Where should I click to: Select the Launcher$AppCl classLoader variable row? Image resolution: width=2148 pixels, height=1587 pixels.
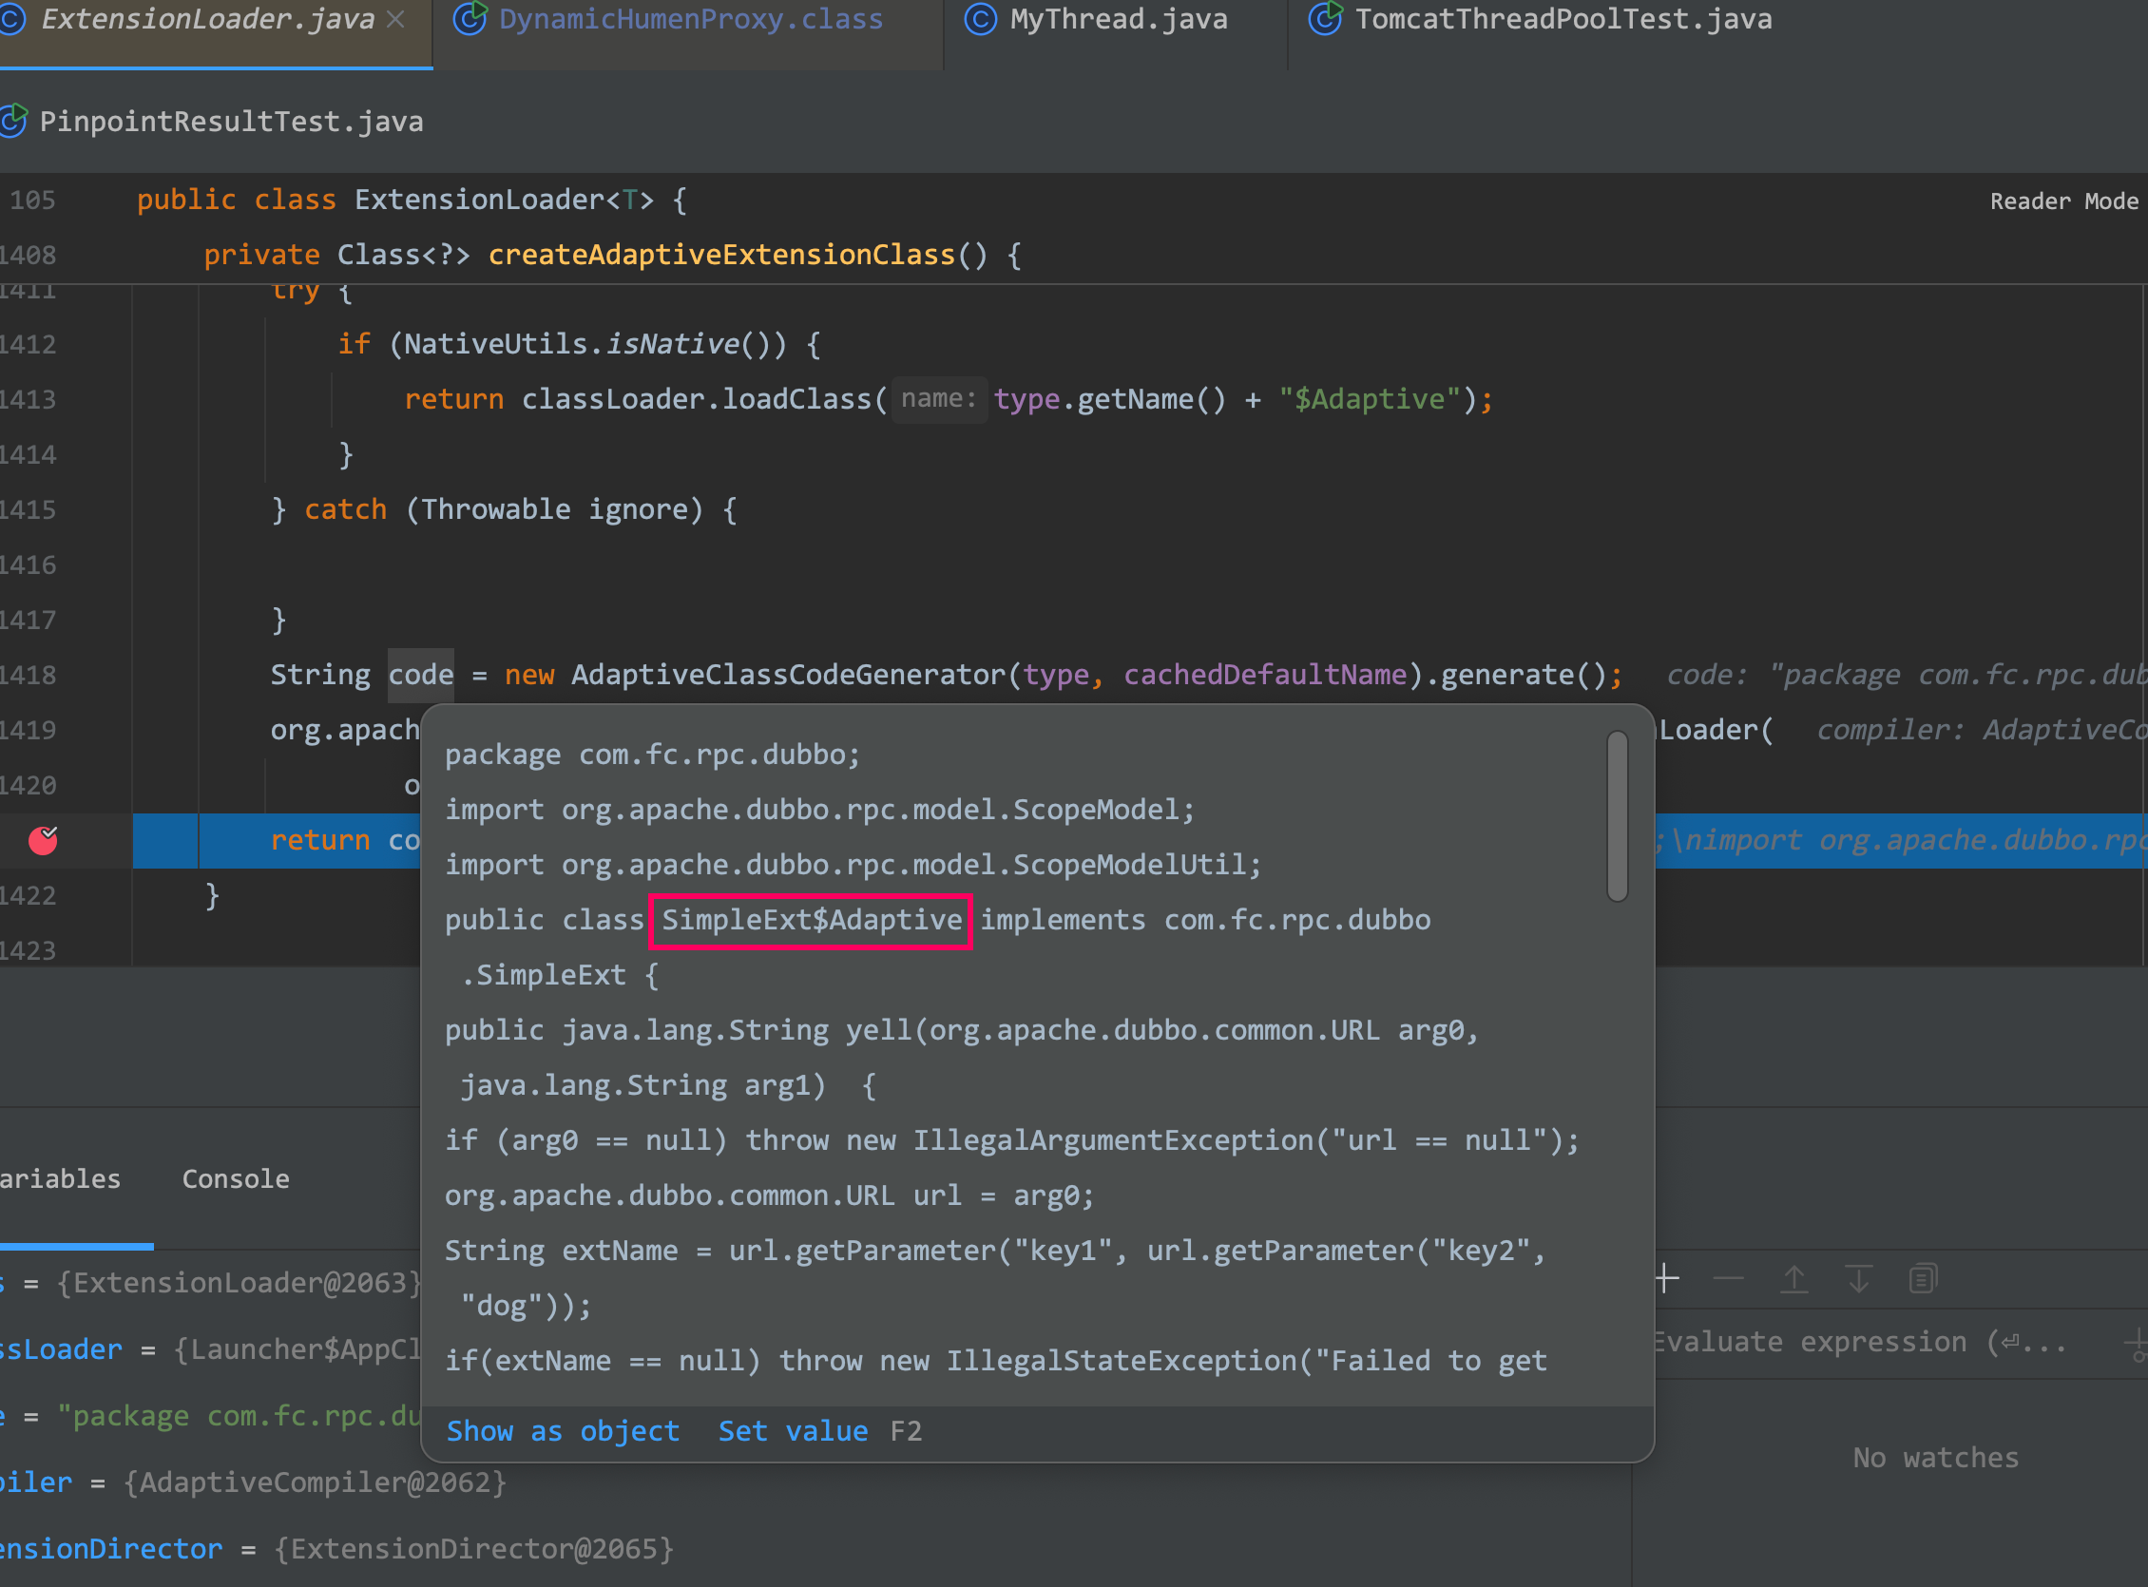tap(209, 1349)
